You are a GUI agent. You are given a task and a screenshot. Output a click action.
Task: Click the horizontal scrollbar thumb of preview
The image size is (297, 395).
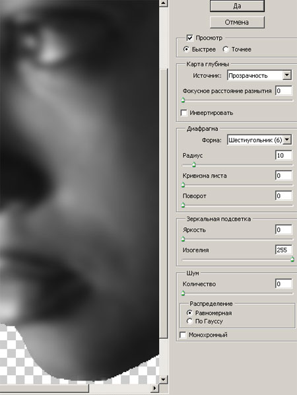pyautogui.click(x=44, y=388)
